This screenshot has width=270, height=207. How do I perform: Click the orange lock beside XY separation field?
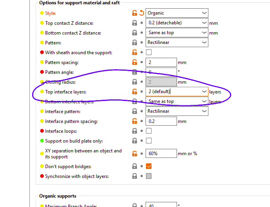(135, 153)
